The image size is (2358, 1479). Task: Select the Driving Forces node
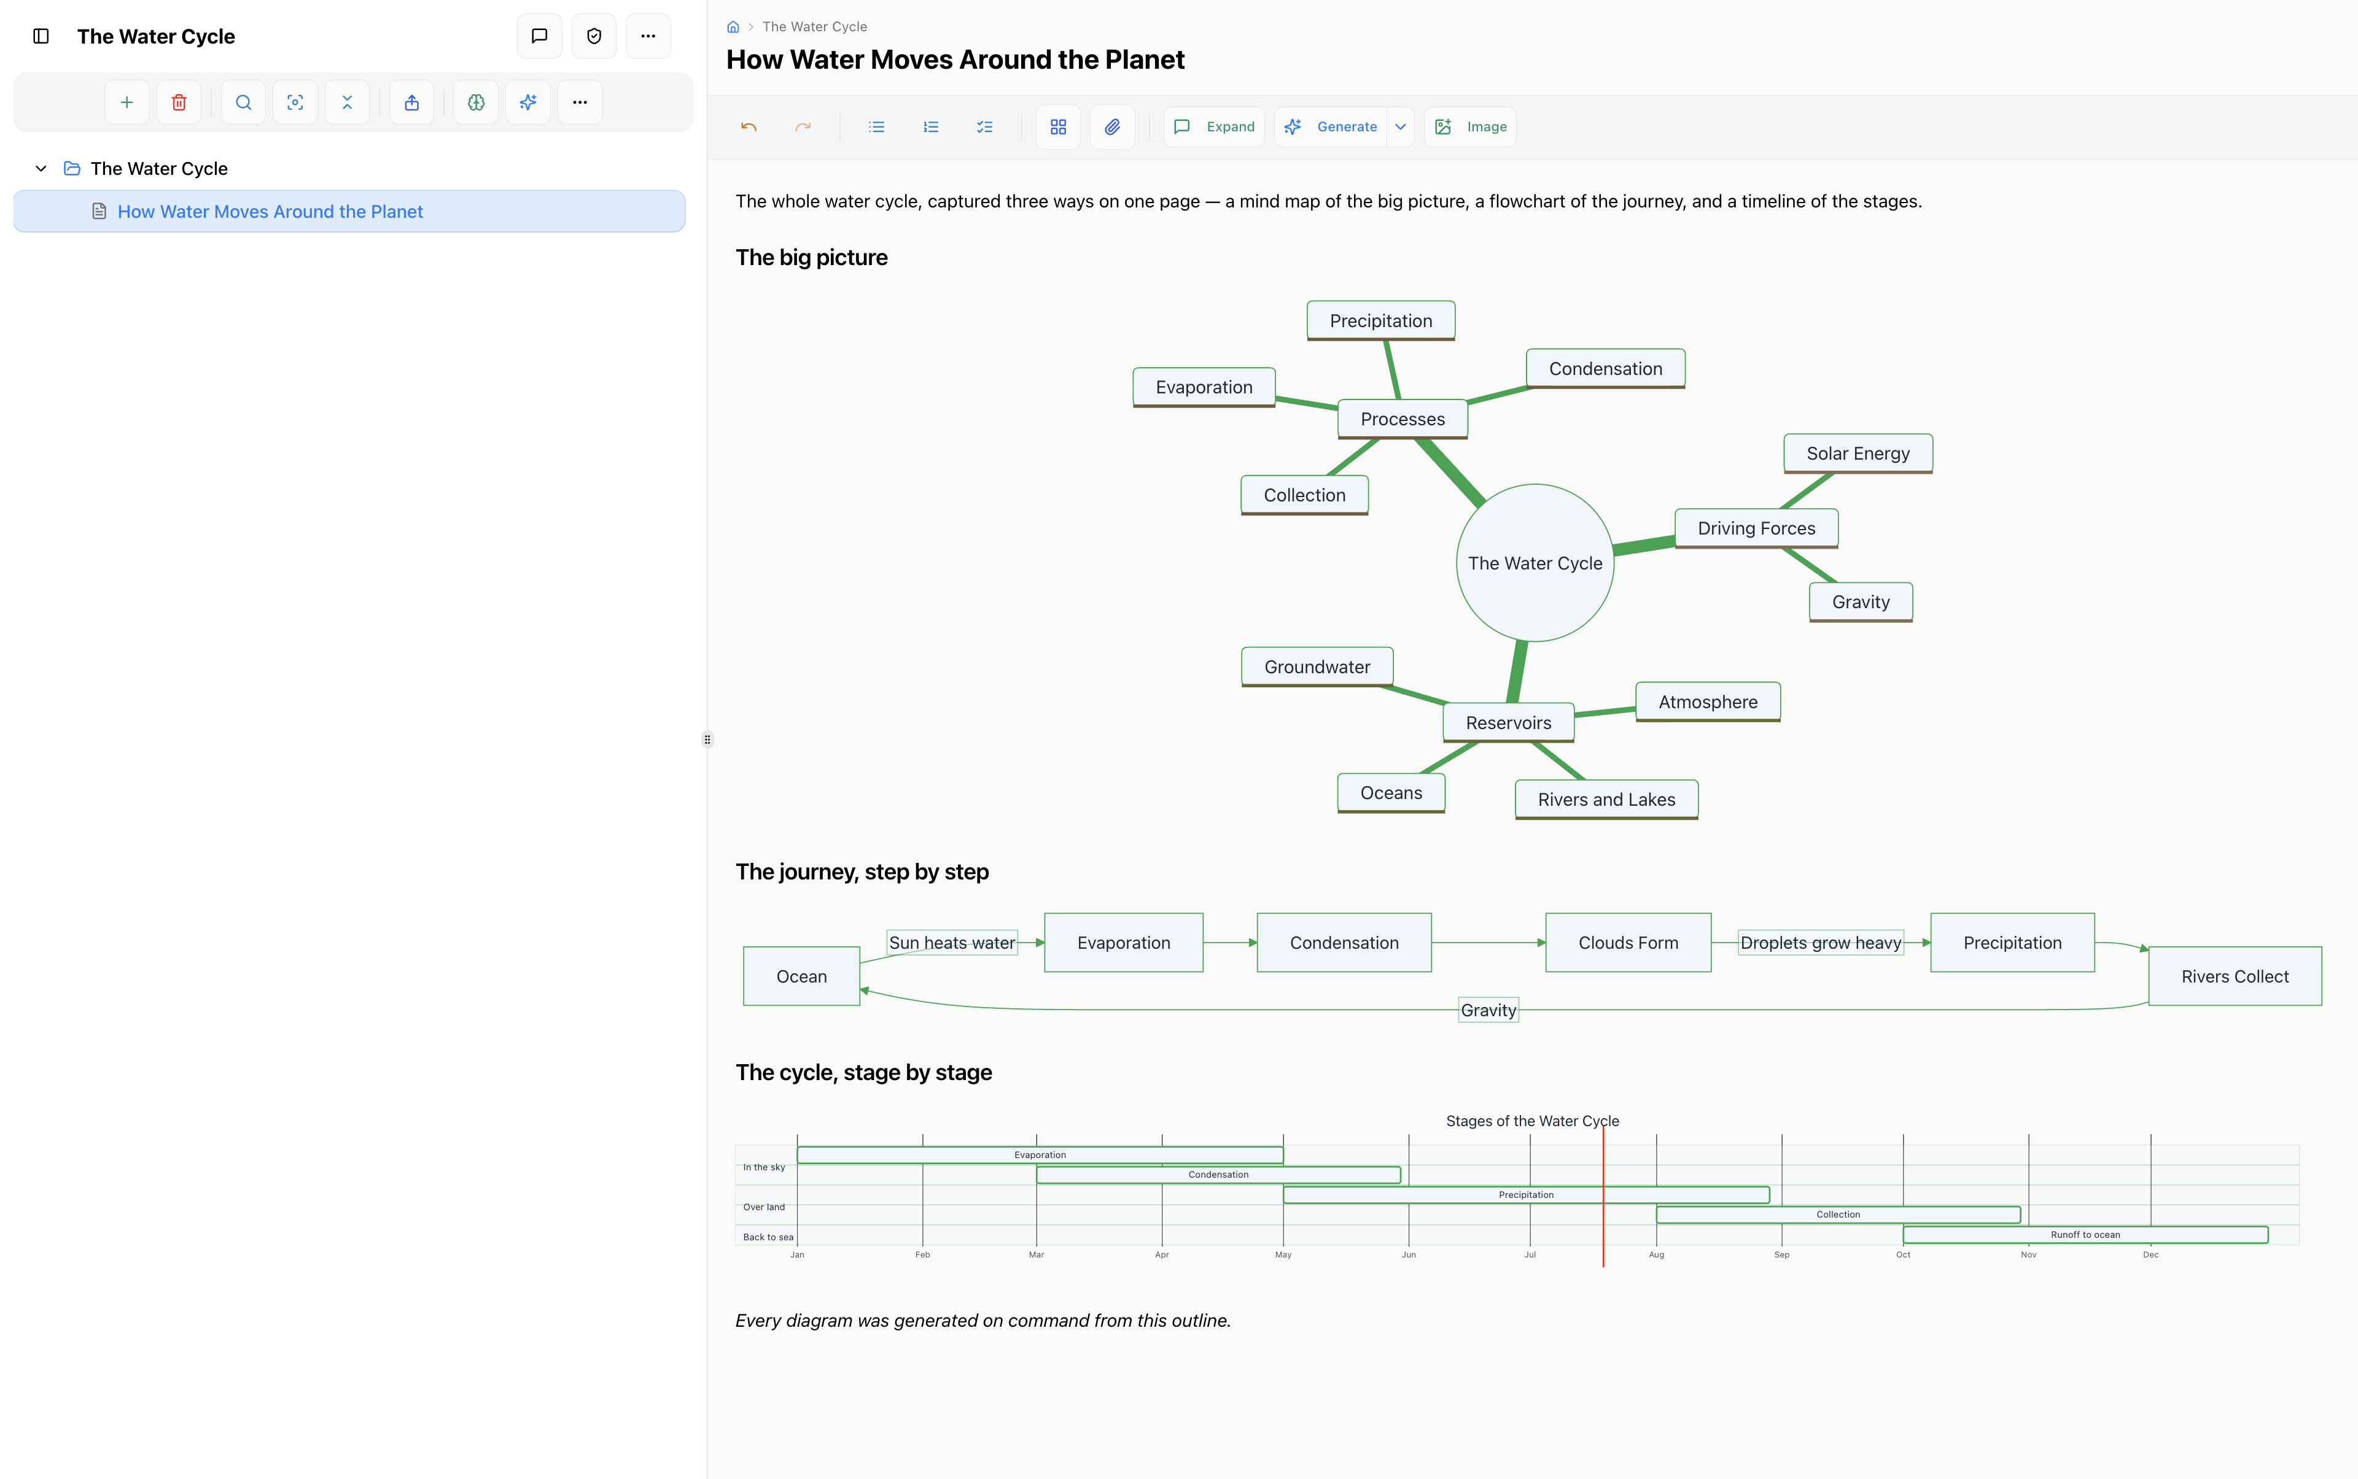click(x=1756, y=528)
